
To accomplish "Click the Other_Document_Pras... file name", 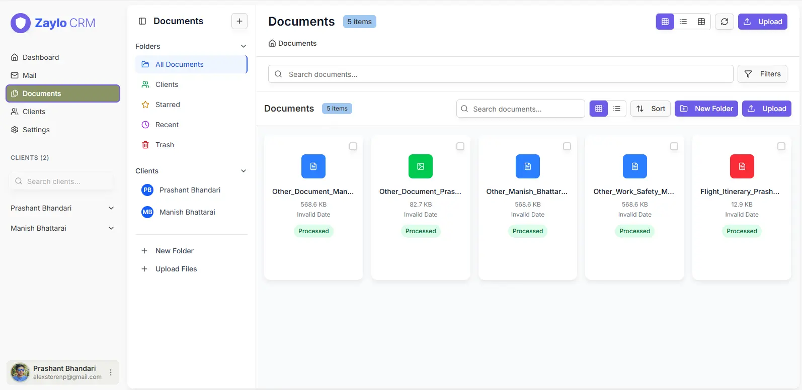I will pos(420,191).
